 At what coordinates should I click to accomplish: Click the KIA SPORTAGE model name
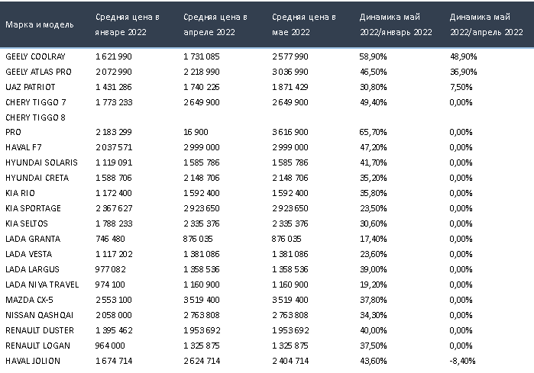point(31,208)
